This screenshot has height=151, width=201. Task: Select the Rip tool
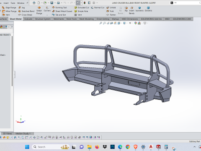126,9
